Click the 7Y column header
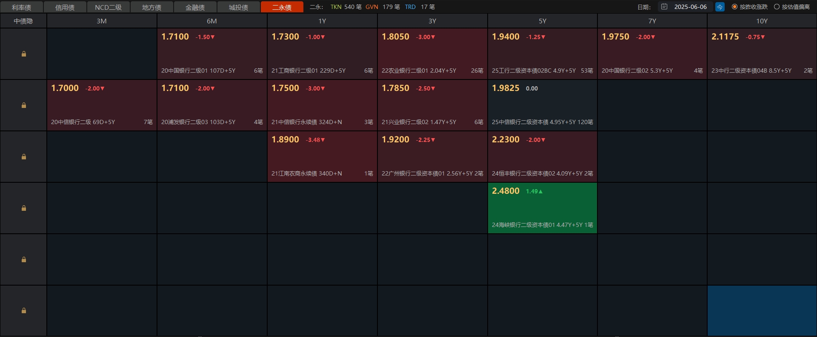The image size is (817, 337). pyautogui.click(x=652, y=21)
